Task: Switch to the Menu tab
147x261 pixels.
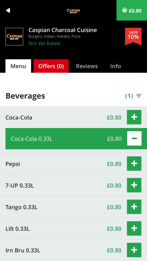Action: (x=18, y=66)
